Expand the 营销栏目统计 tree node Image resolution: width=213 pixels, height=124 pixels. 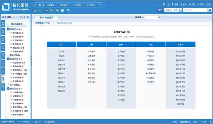[8, 55]
